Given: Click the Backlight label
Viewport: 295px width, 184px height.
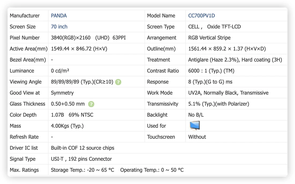Looking at the screenshot, I should [157, 115].
